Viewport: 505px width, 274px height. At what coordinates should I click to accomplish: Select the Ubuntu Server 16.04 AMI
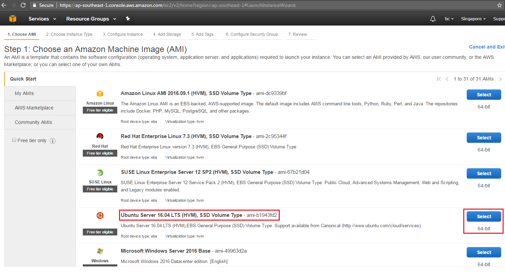tap(484, 216)
